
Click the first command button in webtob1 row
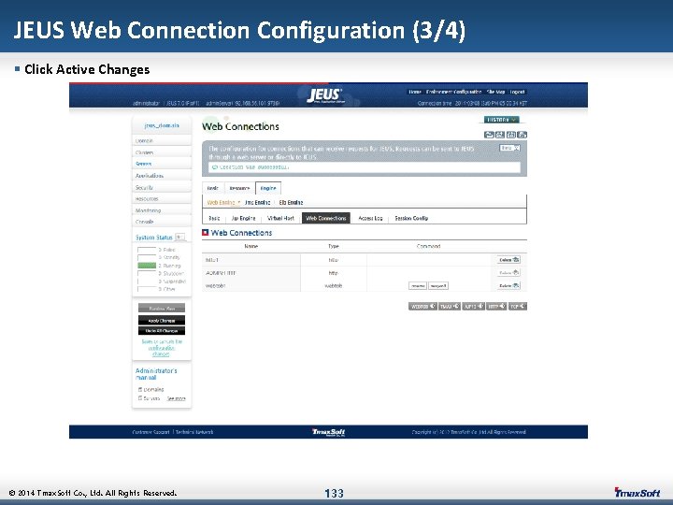click(417, 285)
